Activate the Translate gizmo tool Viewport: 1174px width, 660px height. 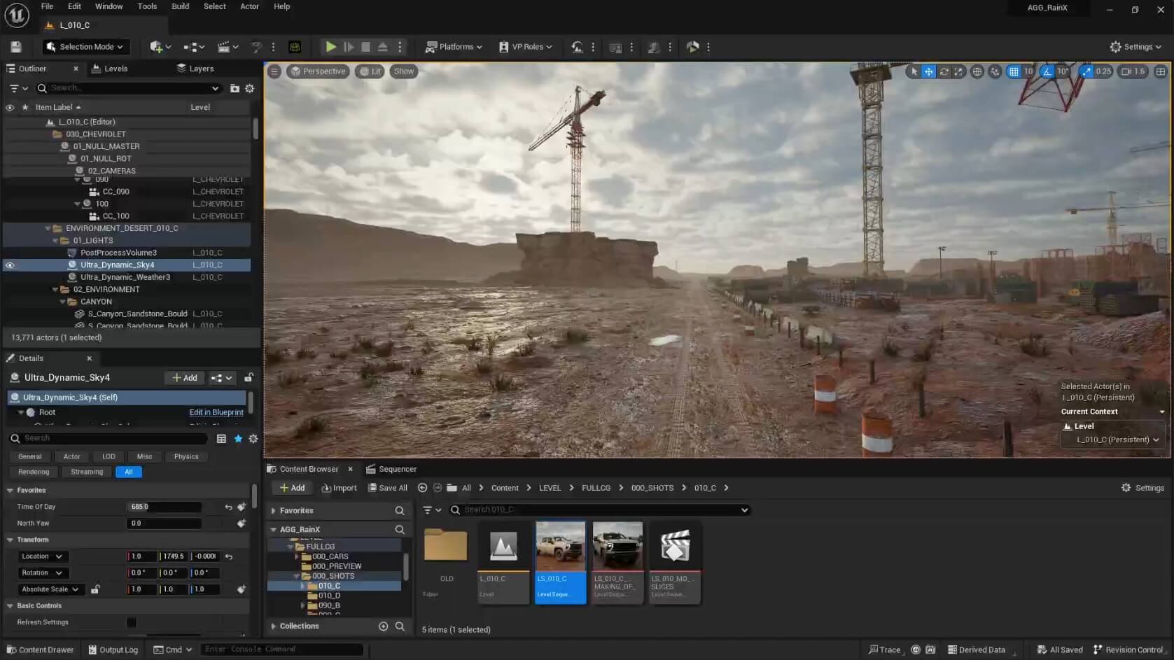point(928,71)
